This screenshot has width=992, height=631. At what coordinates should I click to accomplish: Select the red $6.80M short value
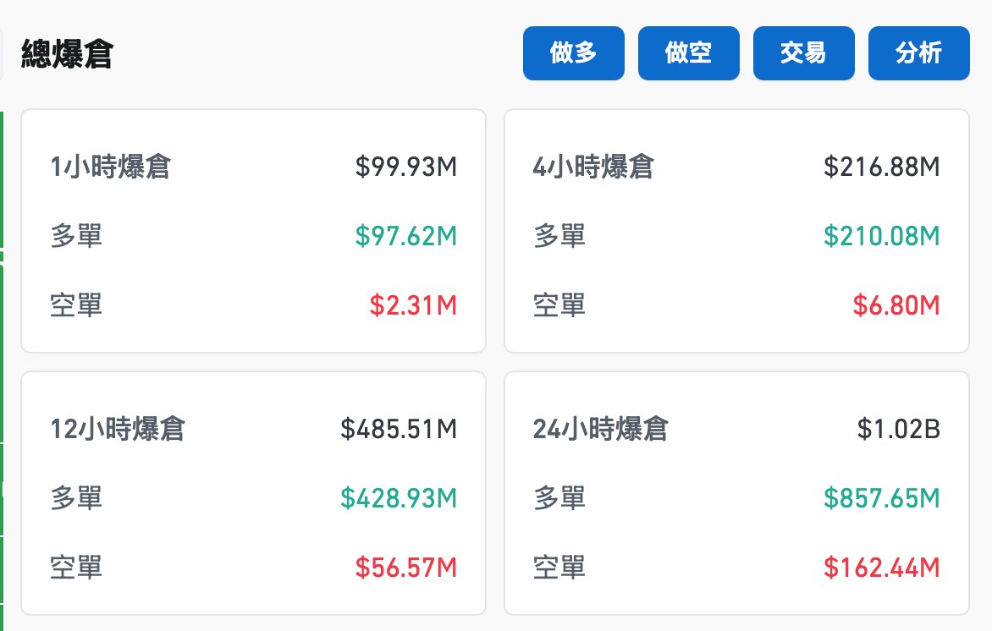896,305
